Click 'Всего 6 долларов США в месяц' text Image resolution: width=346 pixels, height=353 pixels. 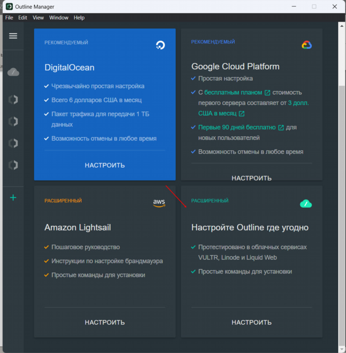(96, 100)
